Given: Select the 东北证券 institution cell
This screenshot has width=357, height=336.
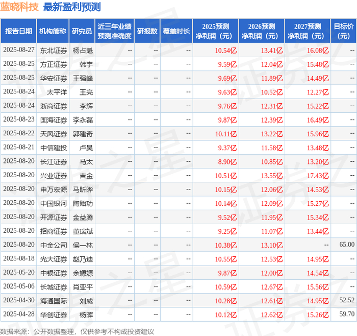Looking at the screenshot, I should (54, 51).
